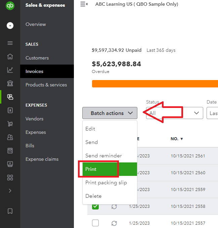Click the QuickBooks logo icon
Screen dimensions: 218x228
click(x=10, y=6)
